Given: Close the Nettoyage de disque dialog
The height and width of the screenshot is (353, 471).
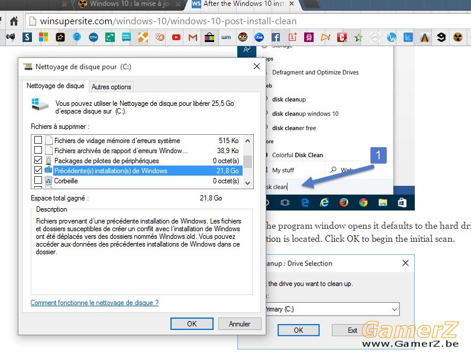Looking at the screenshot, I should 257,66.
